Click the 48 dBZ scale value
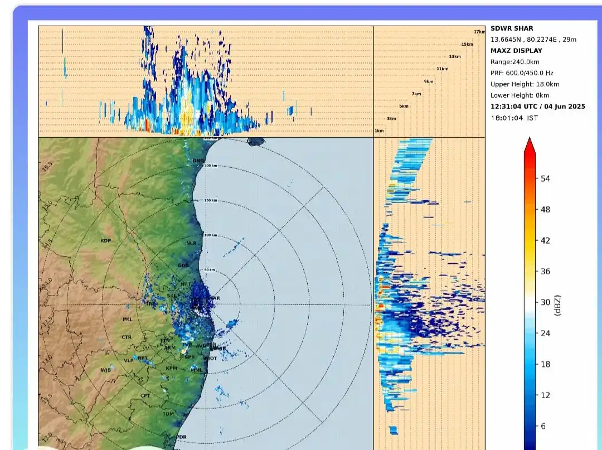The width and height of the screenshot is (602, 450). [x=545, y=210]
